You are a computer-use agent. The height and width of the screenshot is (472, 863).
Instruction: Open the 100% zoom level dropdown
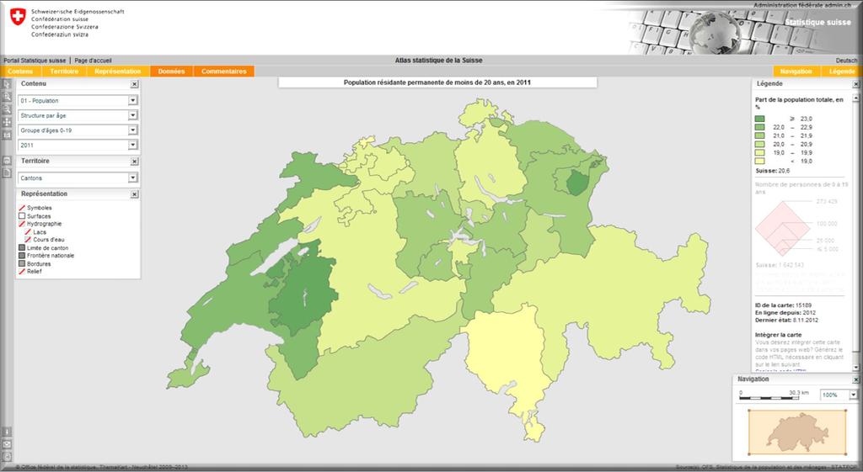839,395
